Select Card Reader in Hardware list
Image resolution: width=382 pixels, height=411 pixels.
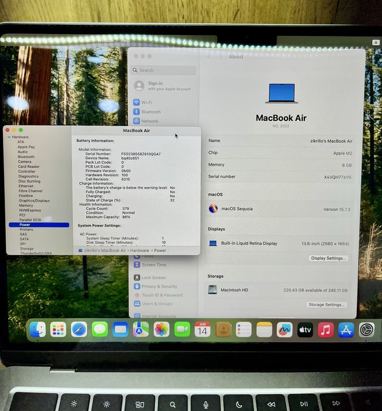coord(29,166)
